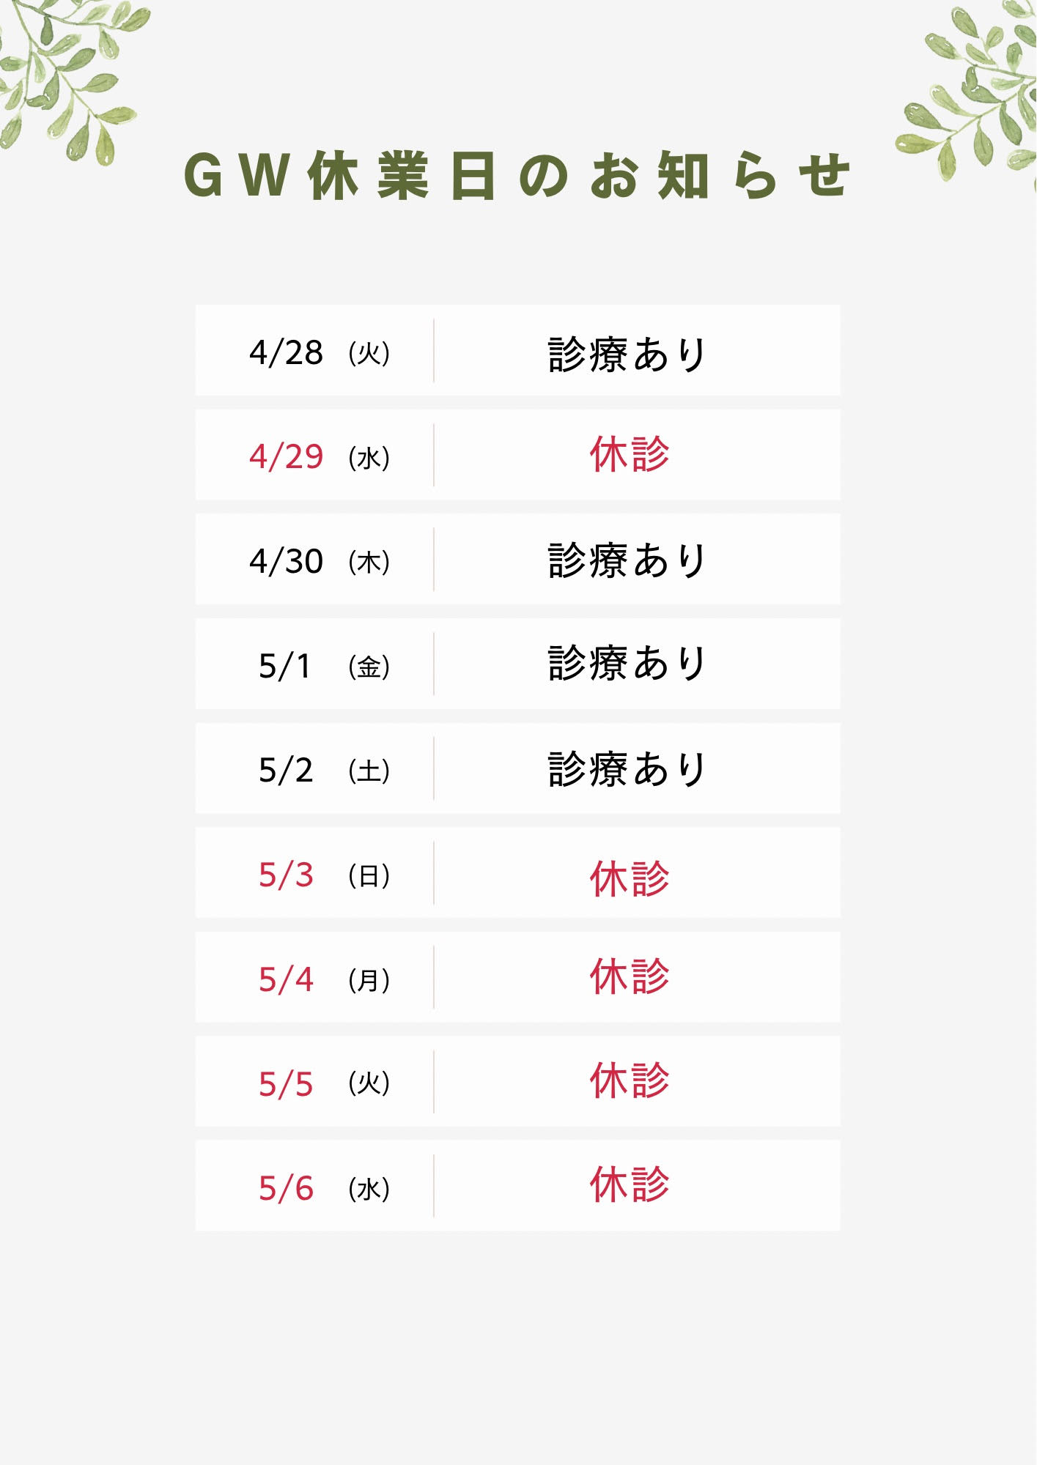
Task: Click the (日) weekday label
Action: [369, 876]
